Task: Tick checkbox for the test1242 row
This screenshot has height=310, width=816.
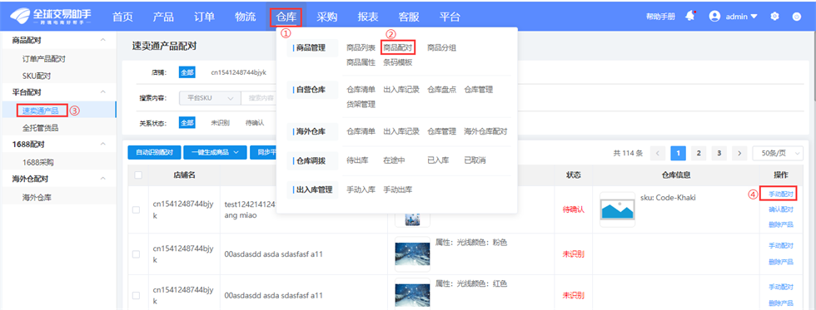Action: pos(136,209)
